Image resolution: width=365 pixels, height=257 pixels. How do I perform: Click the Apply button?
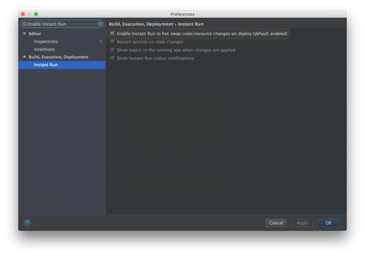[x=302, y=223]
